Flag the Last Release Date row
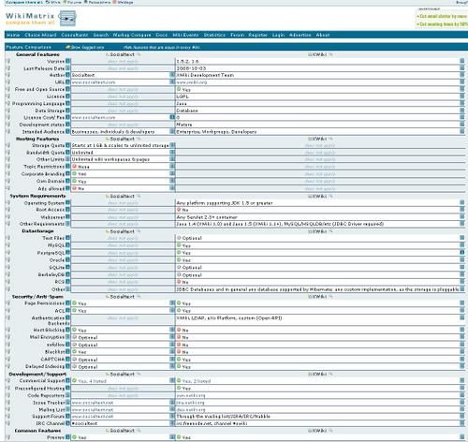The height and width of the screenshot is (442, 468). click(7, 68)
